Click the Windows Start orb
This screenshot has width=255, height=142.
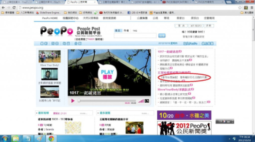coord(5,138)
